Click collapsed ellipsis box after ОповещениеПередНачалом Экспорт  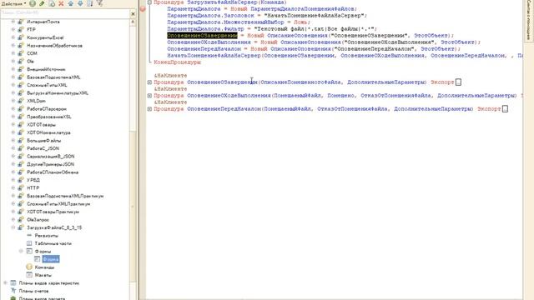(x=505, y=109)
